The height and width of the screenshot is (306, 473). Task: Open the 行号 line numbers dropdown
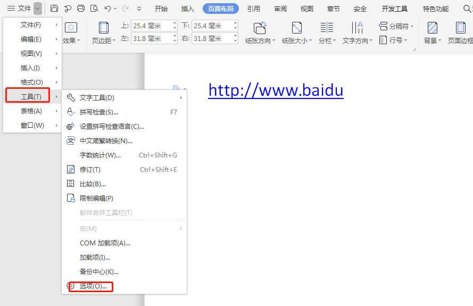(x=393, y=40)
